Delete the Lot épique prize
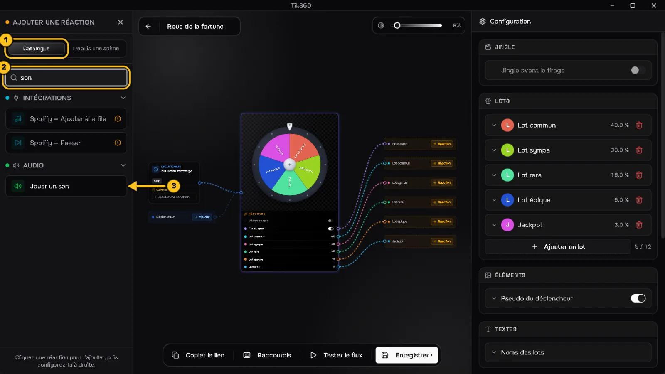The width and height of the screenshot is (665, 374). pos(639,200)
